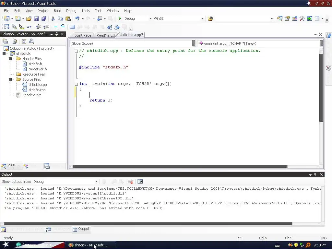Cut selection with the scissors icon
332x249 pixels.
click(53, 18)
